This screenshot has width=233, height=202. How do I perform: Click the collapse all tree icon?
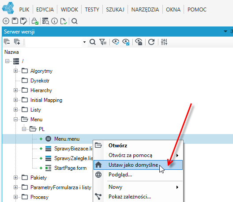click(x=7, y=42)
